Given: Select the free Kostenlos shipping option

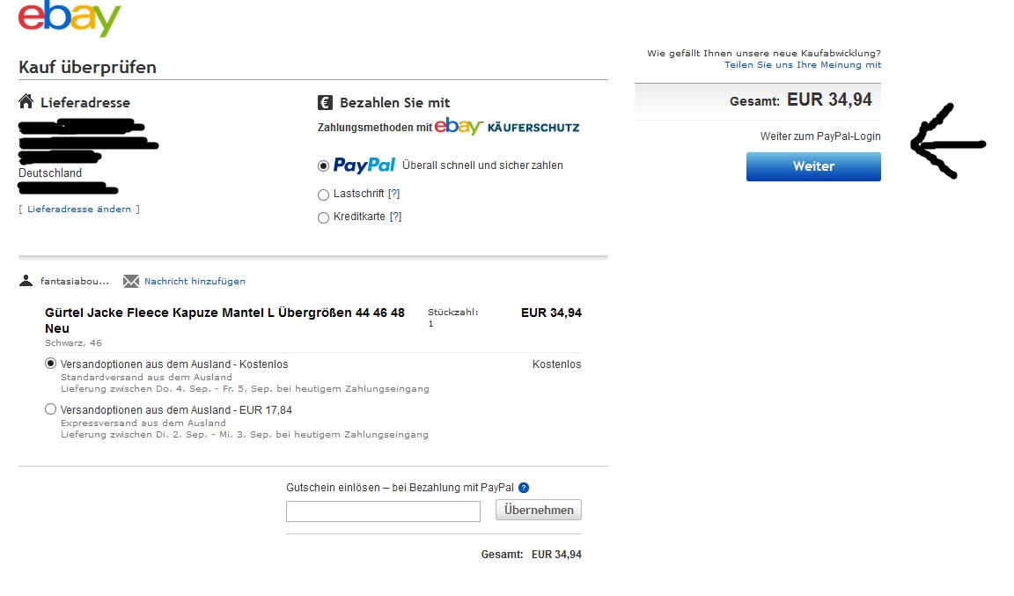Looking at the screenshot, I should [x=50, y=364].
